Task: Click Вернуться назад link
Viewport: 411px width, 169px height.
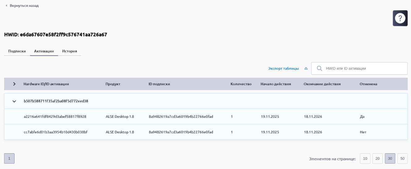Action: pyautogui.click(x=24, y=6)
